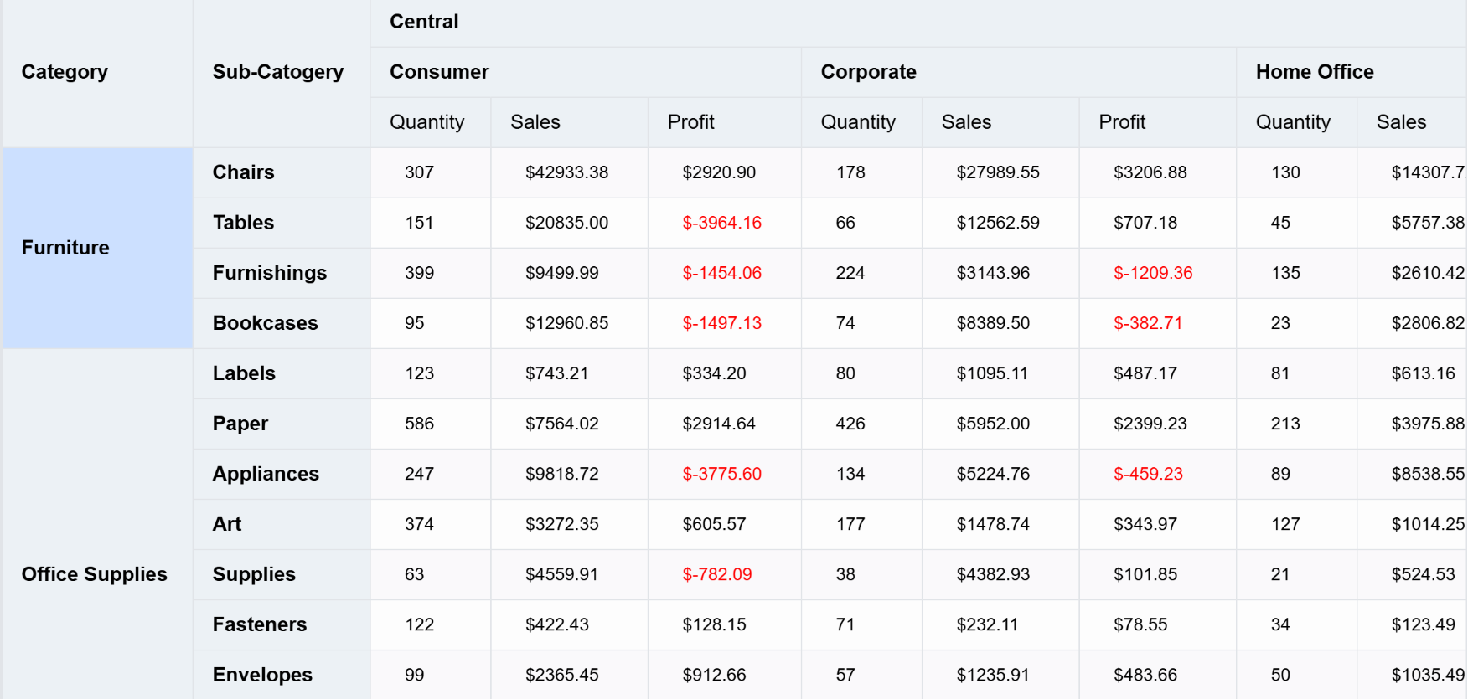The image size is (1468, 699).
Task: Click the Sub-Catogery column header
Action: coord(278,72)
